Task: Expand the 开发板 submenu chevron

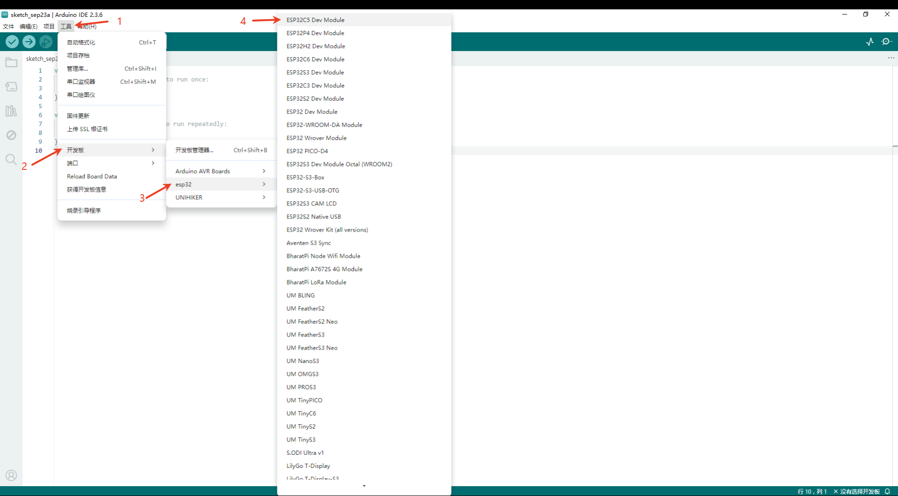Action: pos(153,150)
